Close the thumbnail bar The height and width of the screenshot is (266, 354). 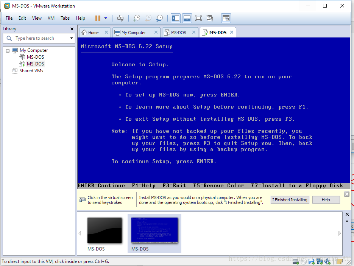347,214
